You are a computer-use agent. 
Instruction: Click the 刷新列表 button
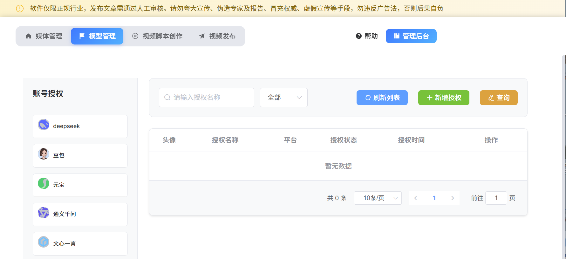click(382, 98)
